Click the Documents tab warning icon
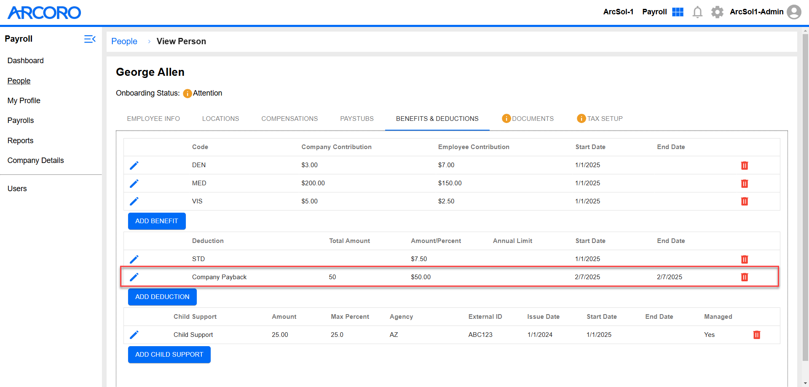This screenshot has width=809, height=387. 506,118
